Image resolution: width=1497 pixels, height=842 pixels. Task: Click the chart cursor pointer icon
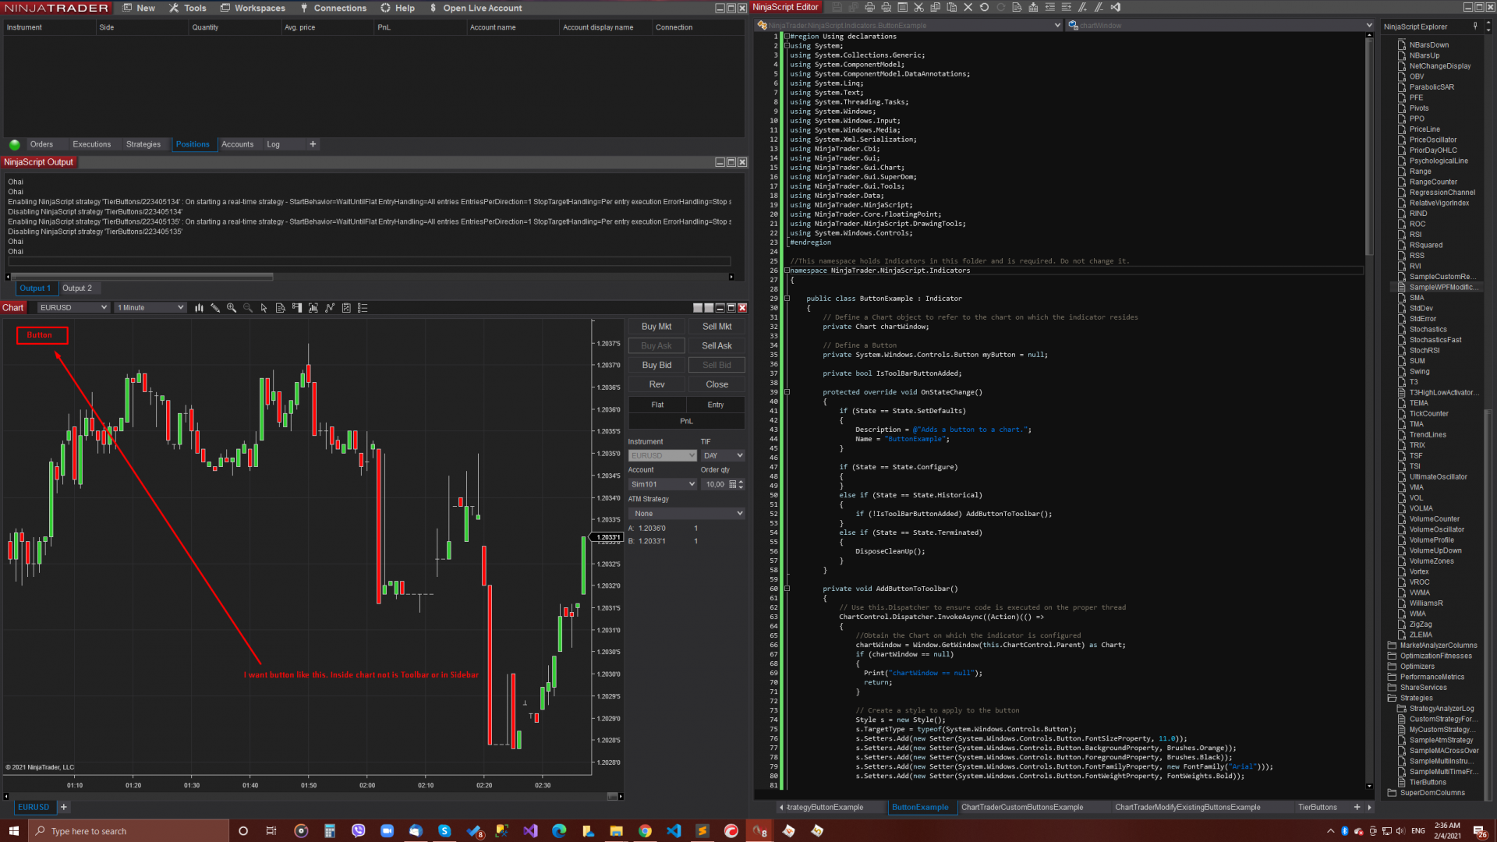point(264,308)
